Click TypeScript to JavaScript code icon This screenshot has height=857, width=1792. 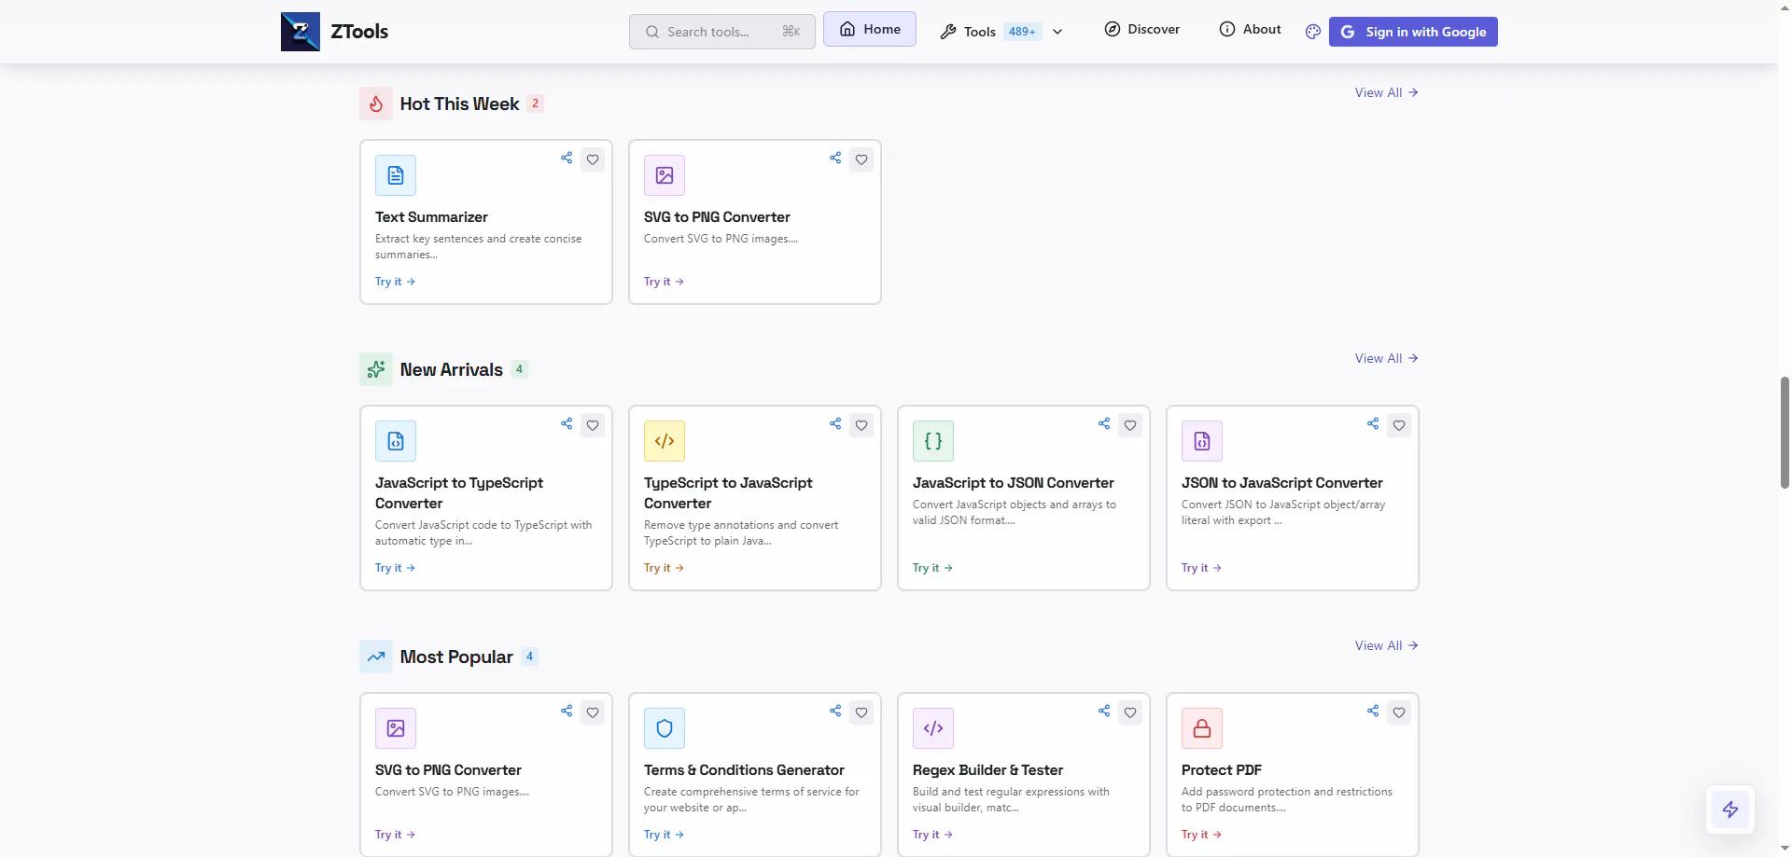665,441
